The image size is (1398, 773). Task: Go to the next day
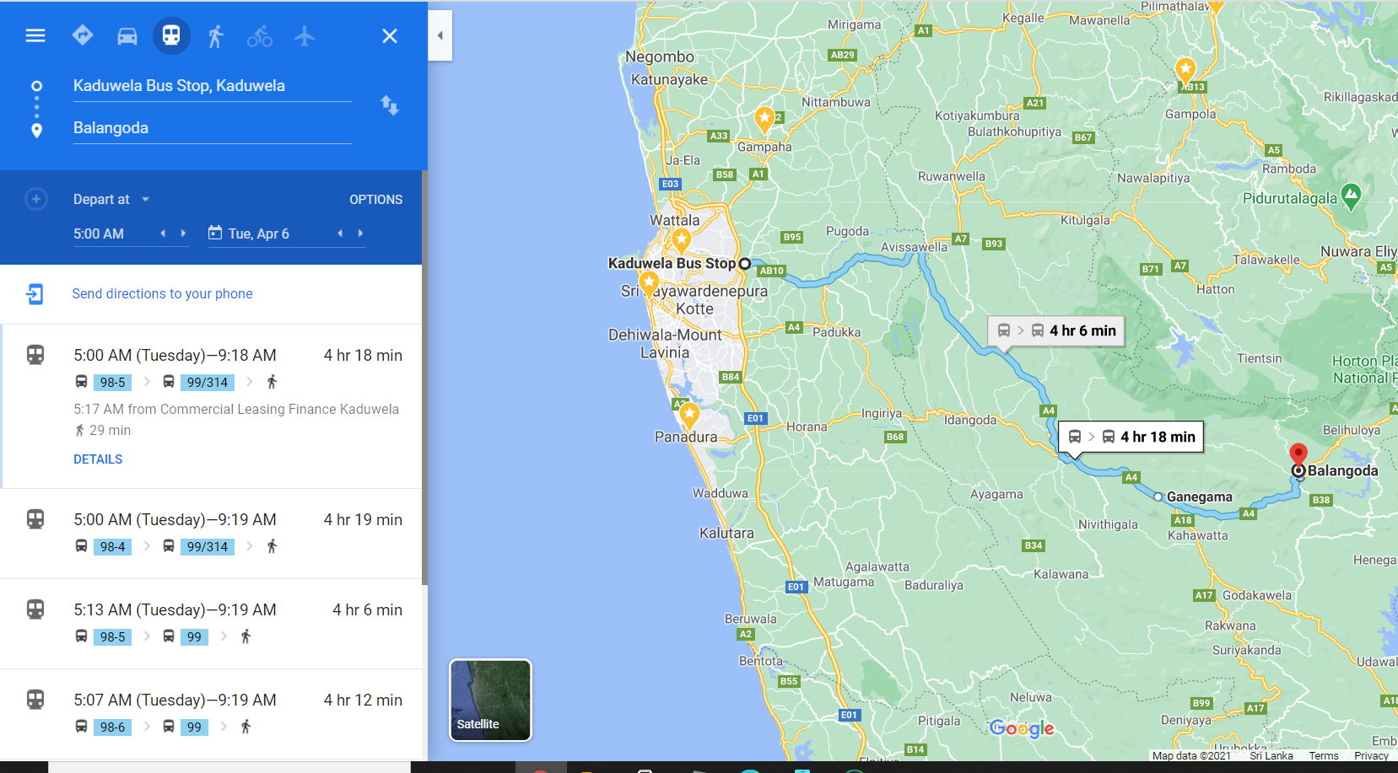coord(360,234)
